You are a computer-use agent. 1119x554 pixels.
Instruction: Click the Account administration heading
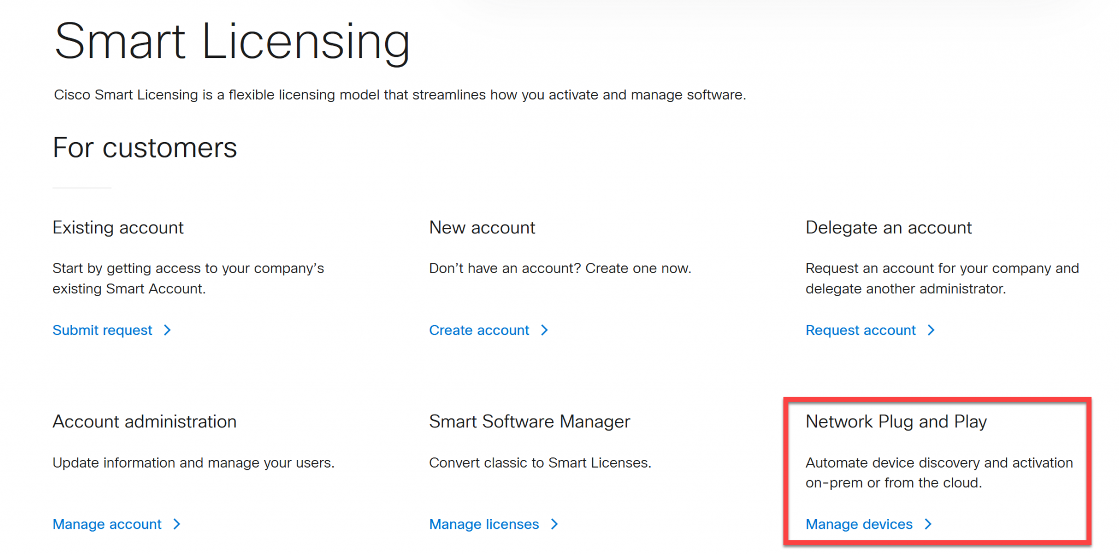coord(144,421)
